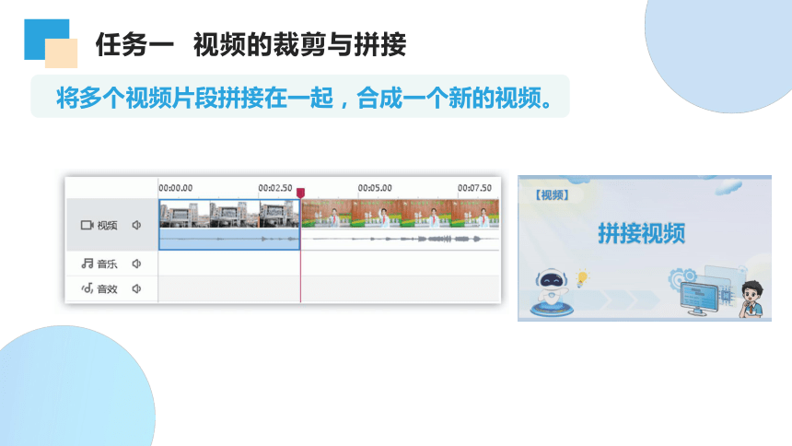This screenshot has height=446, width=792.
Task: Click the 音效 track label
Action: pos(107,289)
